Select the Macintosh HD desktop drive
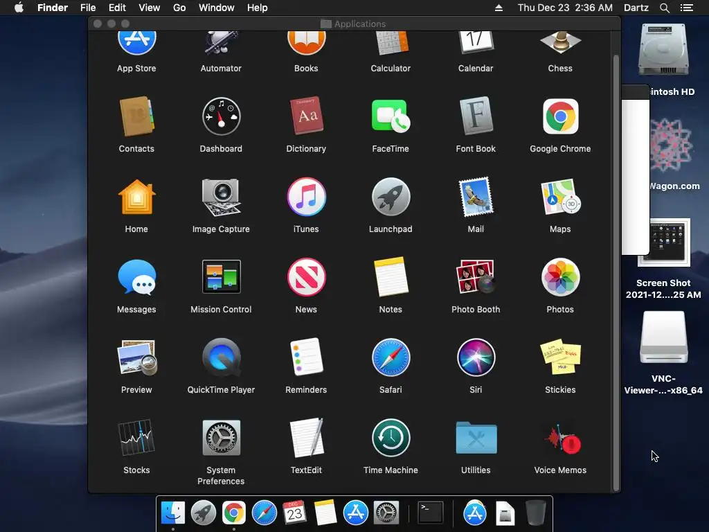 (663, 50)
